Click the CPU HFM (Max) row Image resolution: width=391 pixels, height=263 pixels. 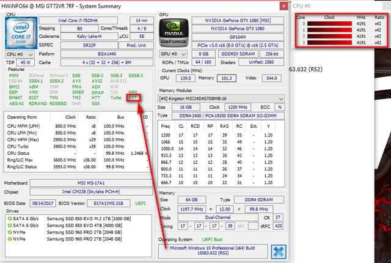click(x=78, y=139)
